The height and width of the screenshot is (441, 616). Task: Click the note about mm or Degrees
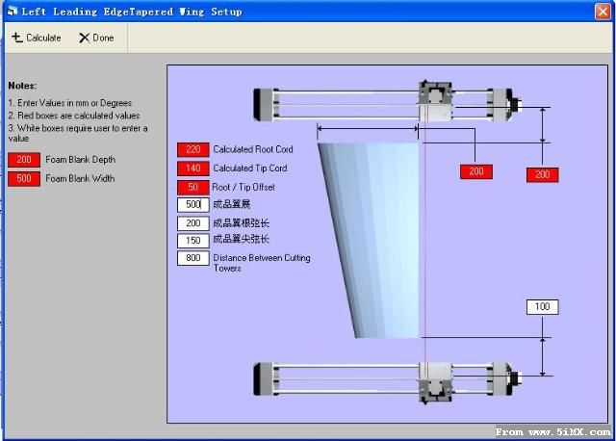click(x=70, y=103)
